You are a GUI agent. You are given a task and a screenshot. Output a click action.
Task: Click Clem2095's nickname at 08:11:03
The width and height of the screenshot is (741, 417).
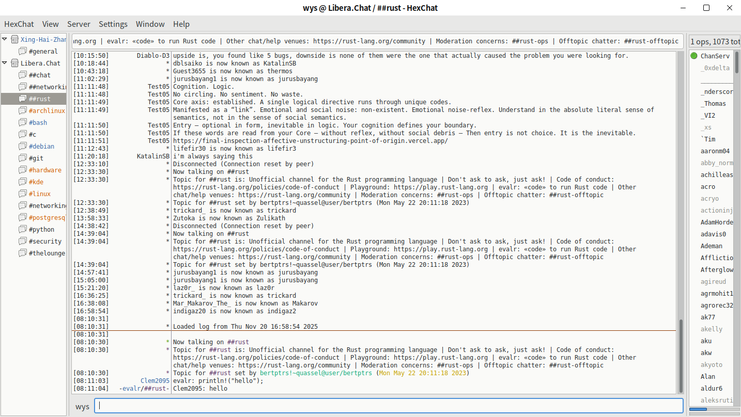pyautogui.click(x=155, y=381)
